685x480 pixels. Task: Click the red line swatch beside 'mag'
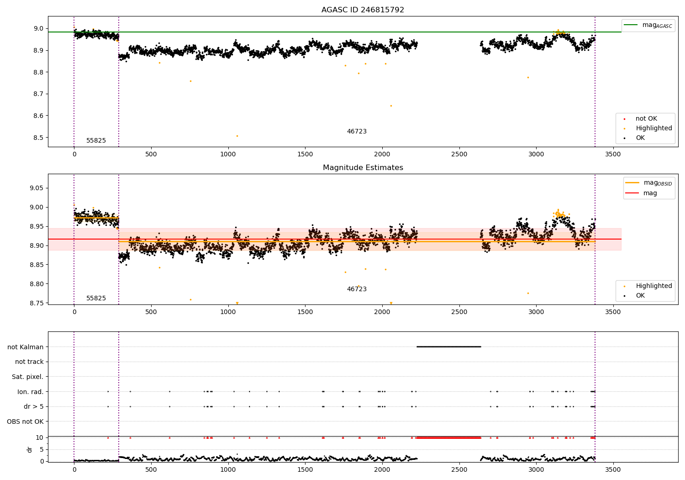(x=632, y=193)
